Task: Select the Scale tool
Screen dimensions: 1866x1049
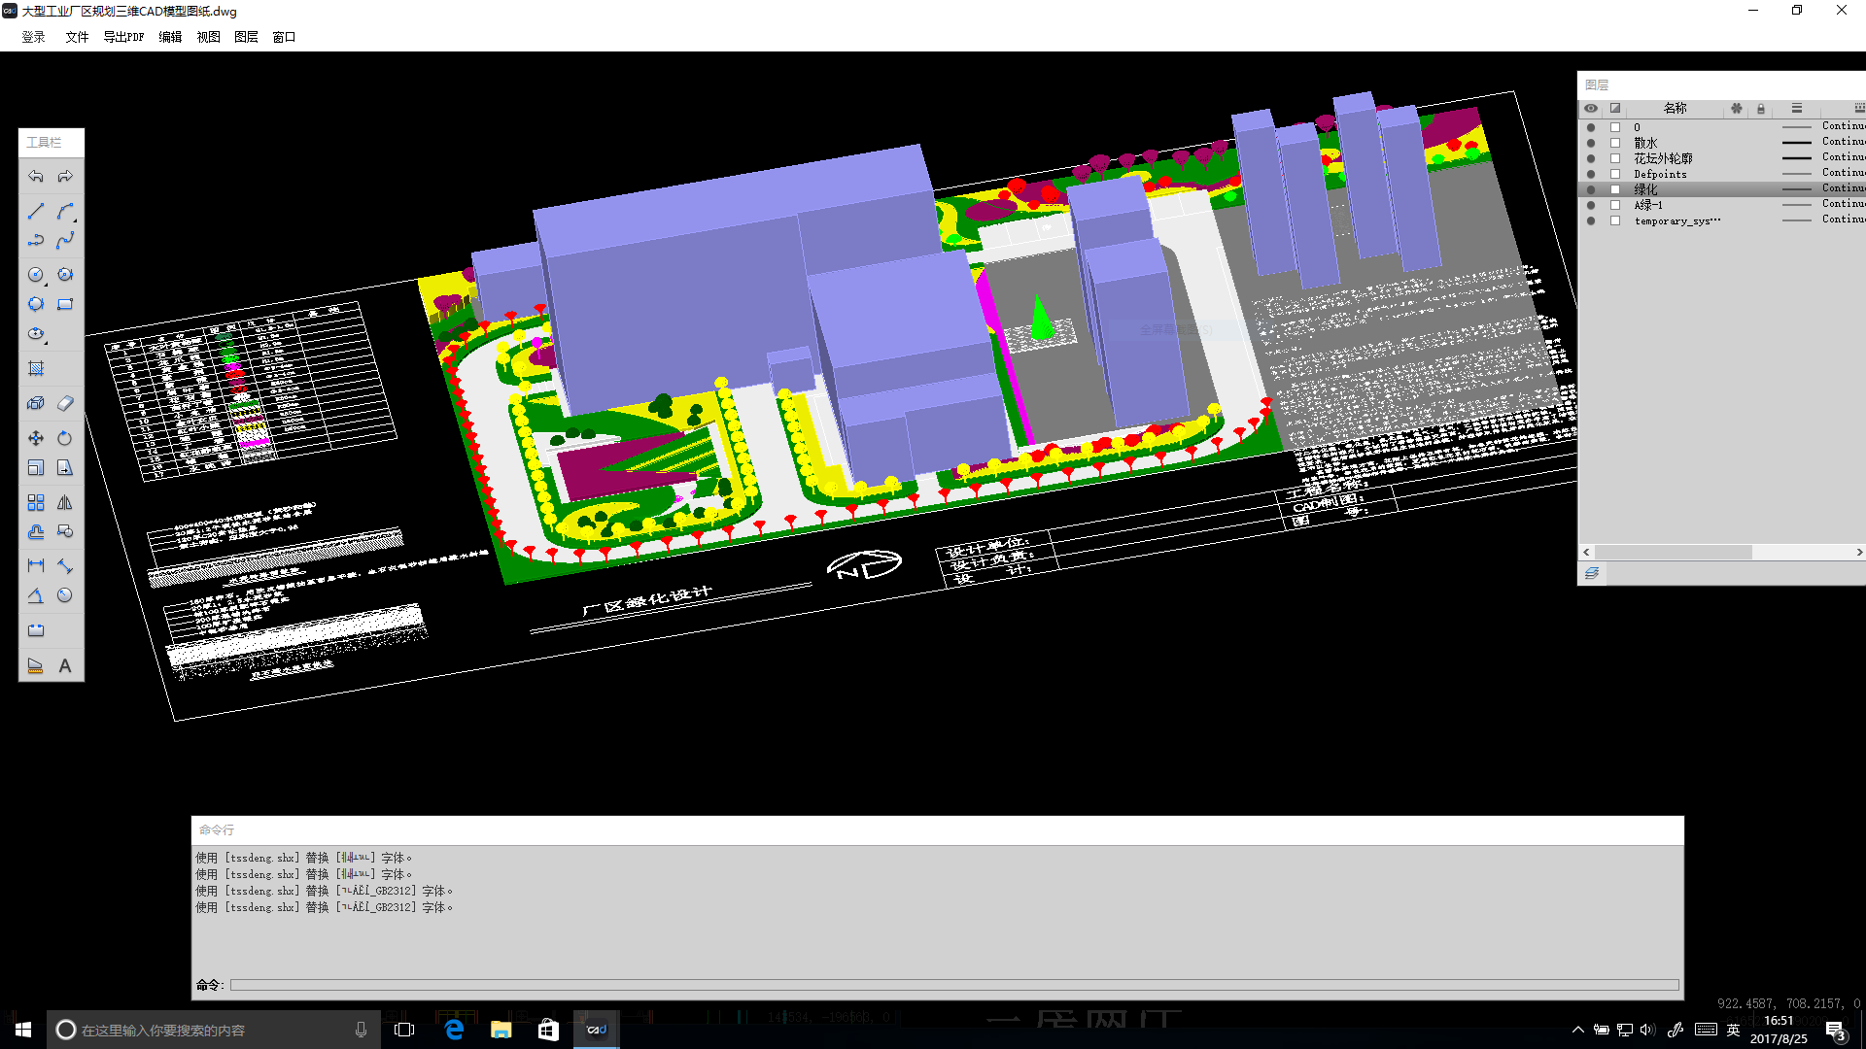Action: click(36, 468)
